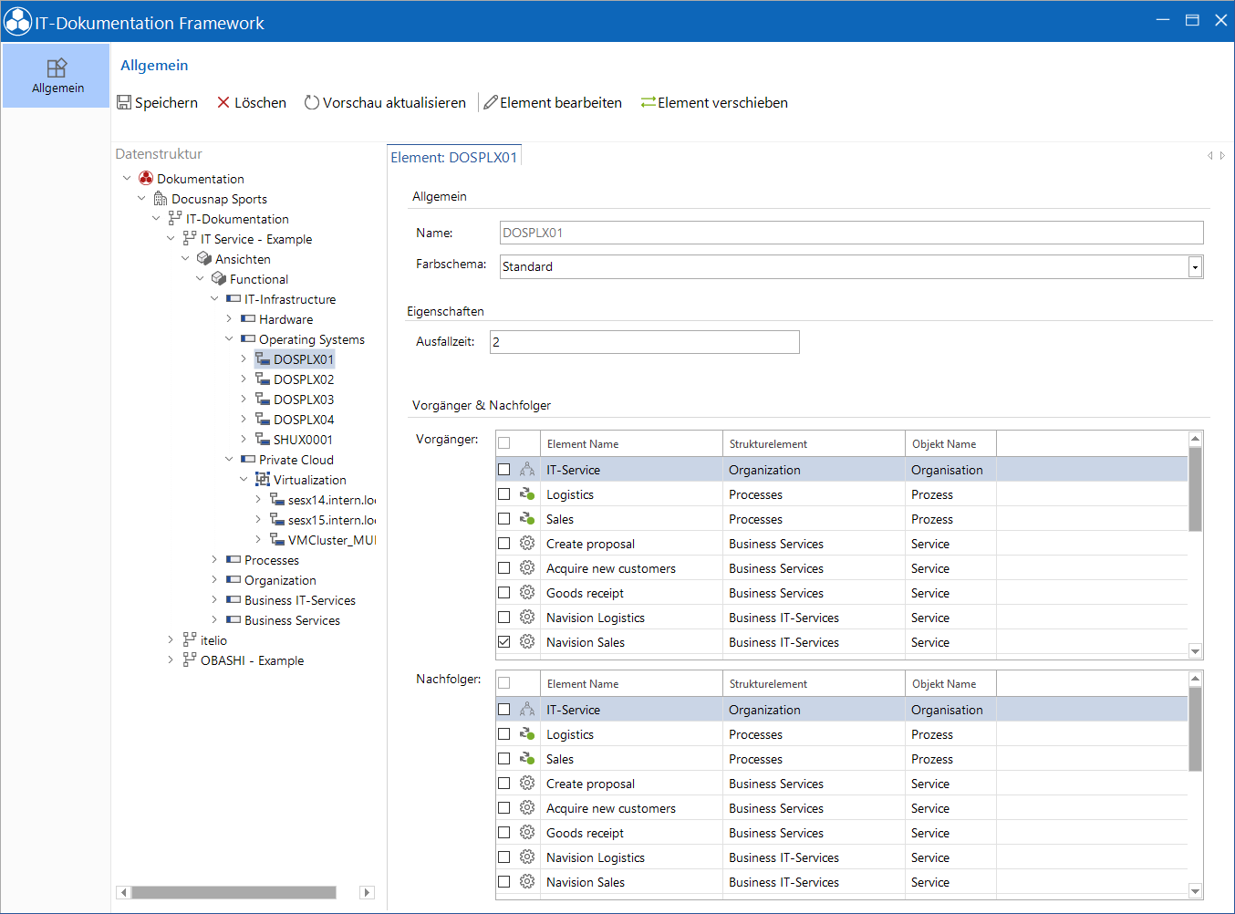This screenshot has width=1235, height=914.
Task: Click the Element verschieben arrows icon
Action: tap(648, 102)
